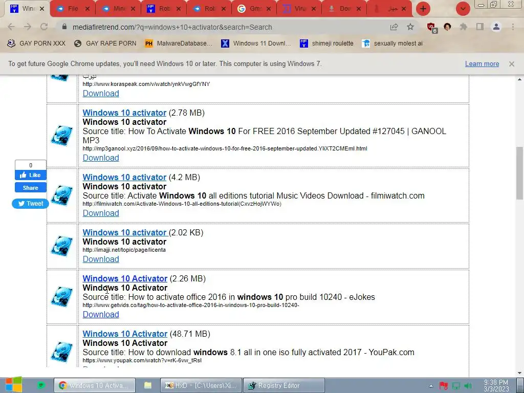524x393 pixels.
Task: Reload the current page
Action: [44, 27]
